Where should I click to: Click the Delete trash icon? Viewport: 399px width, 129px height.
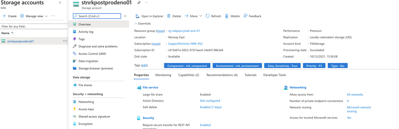point(169,16)
